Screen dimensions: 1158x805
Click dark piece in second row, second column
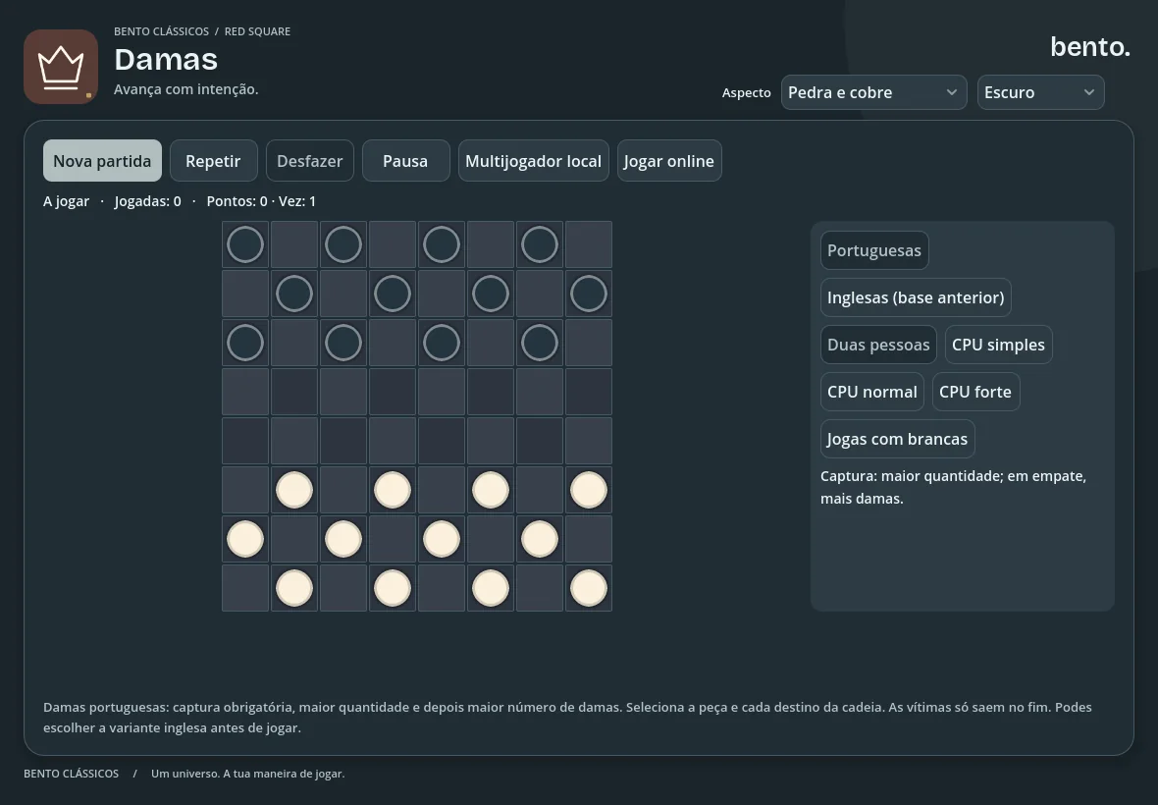[294, 294]
